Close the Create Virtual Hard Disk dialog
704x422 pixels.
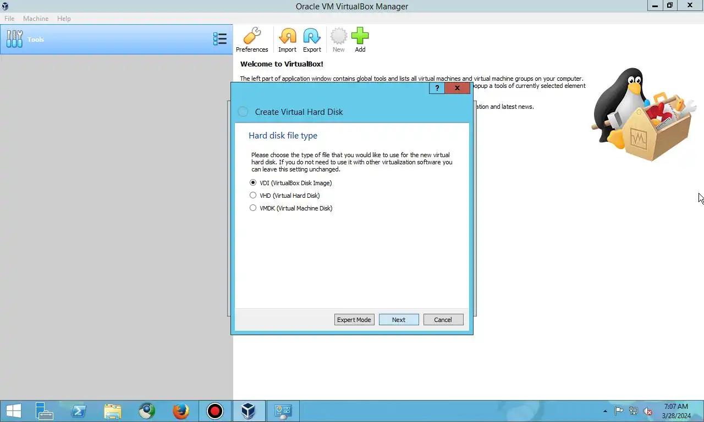tap(457, 88)
